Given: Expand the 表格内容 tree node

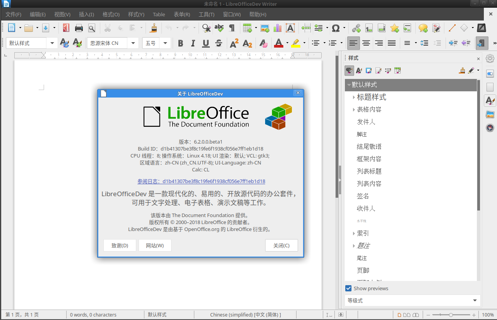Looking at the screenshot, I should pos(354,110).
